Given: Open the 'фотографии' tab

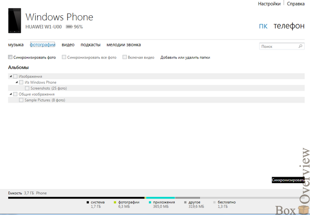Looking at the screenshot, I should pos(43,45).
